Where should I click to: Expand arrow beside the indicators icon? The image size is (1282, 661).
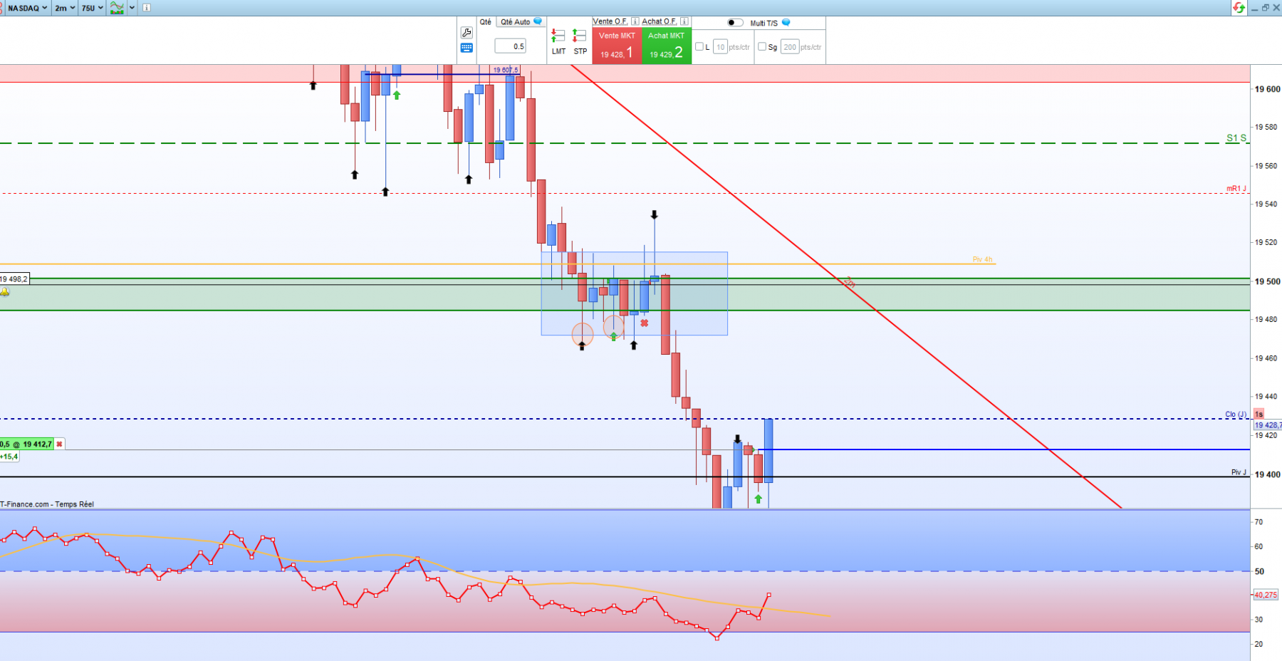(x=132, y=8)
